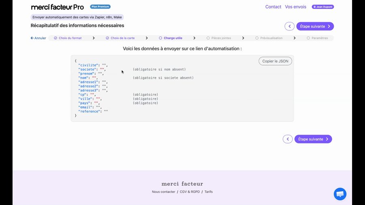
Task: Click the "email" JSON key
Action: point(86,107)
